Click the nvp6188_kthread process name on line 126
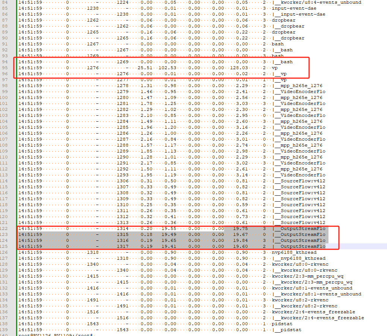Viewport: 387px width, 336px height. 294,252
